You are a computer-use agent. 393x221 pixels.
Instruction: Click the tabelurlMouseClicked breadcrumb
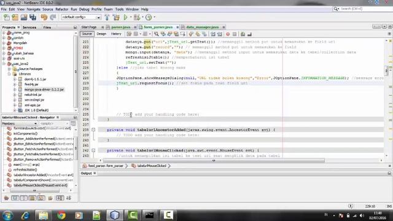[152, 166]
